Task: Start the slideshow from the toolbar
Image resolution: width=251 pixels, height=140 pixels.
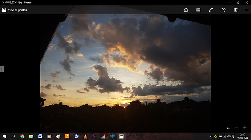Action: tap(198, 10)
